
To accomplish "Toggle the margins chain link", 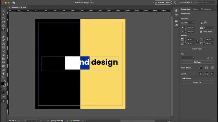I will [x=197, y=41].
